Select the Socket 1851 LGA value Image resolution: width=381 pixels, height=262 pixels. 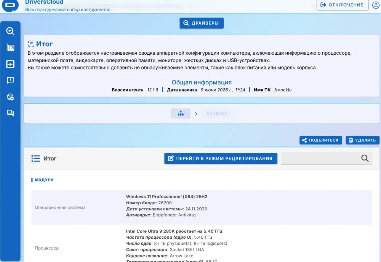(187, 249)
